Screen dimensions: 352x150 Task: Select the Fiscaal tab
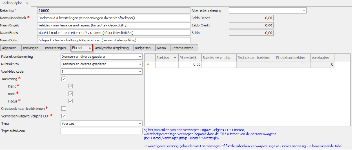[79, 48]
